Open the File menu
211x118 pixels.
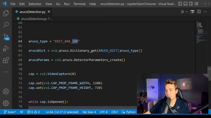point(13,4)
